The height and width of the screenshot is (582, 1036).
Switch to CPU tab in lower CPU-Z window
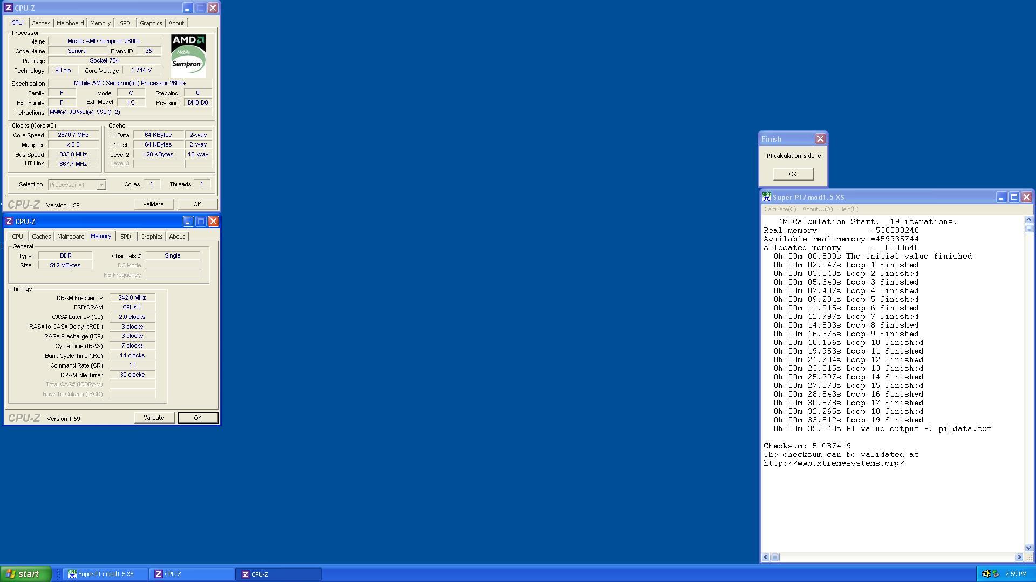tap(17, 237)
